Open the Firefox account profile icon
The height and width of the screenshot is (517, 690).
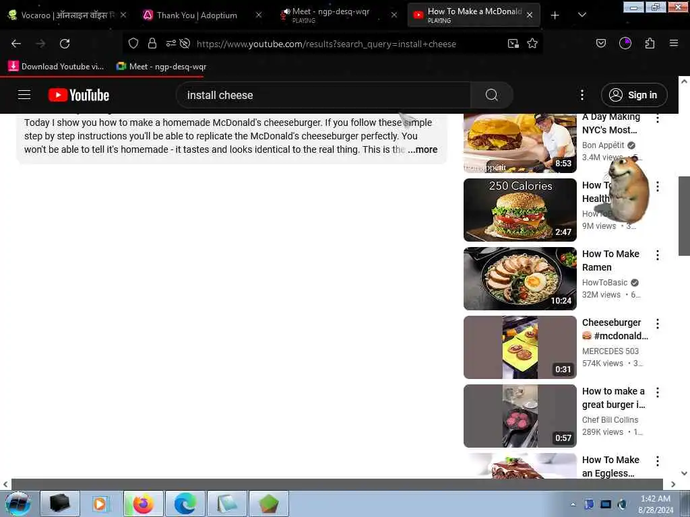tap(625, 44)
